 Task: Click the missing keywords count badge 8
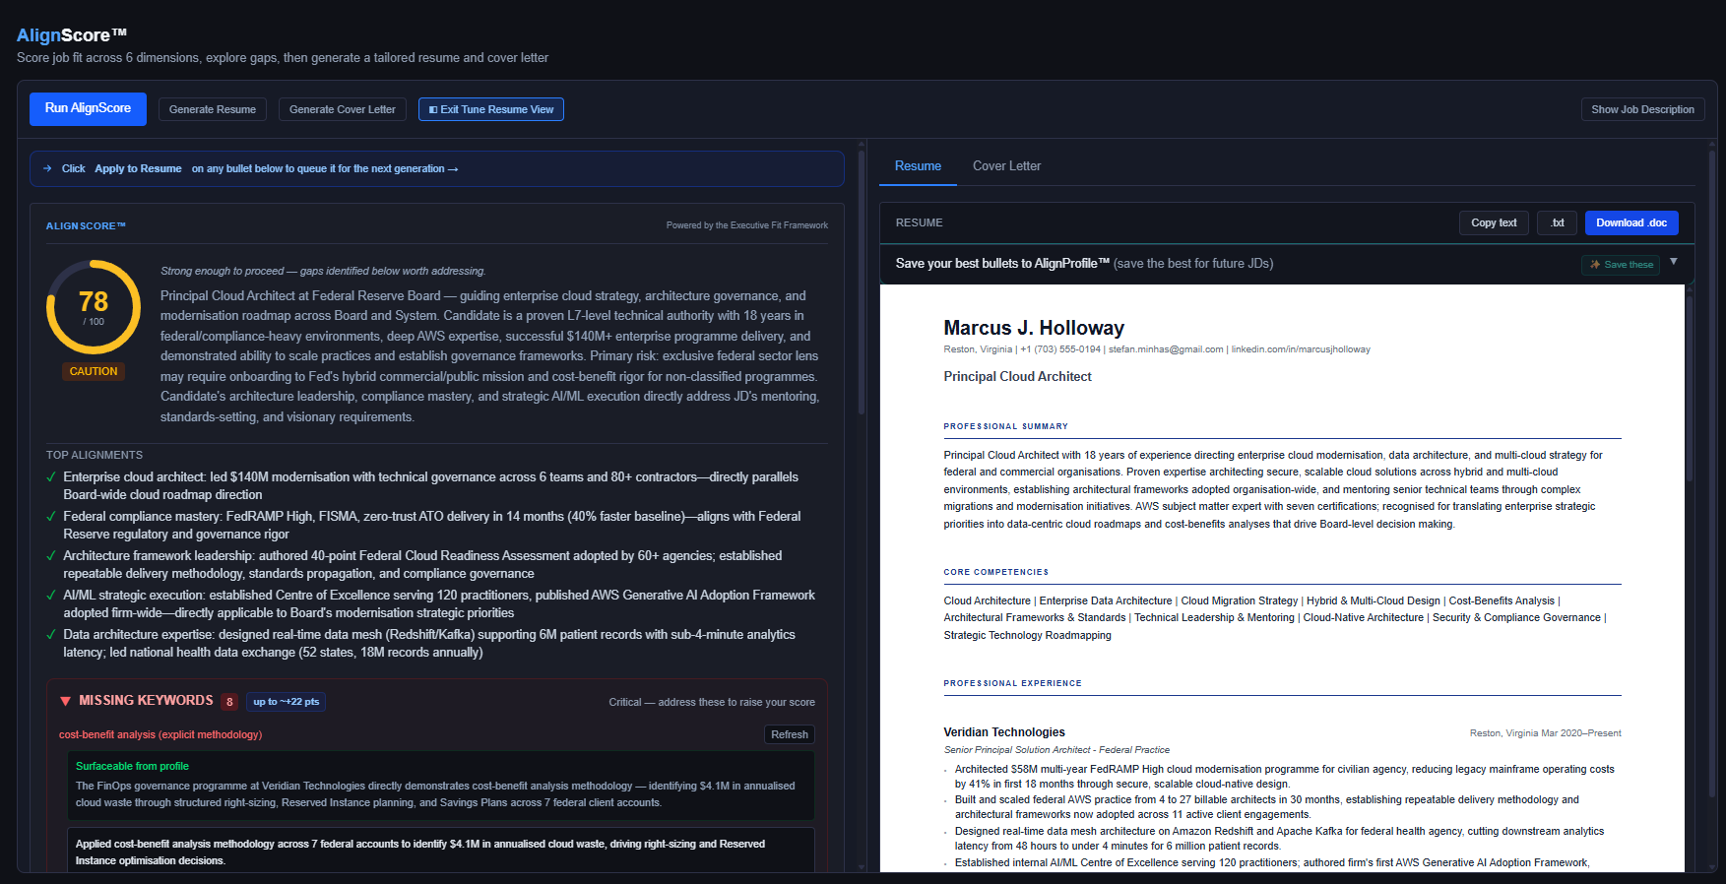(x=229, y=702)
